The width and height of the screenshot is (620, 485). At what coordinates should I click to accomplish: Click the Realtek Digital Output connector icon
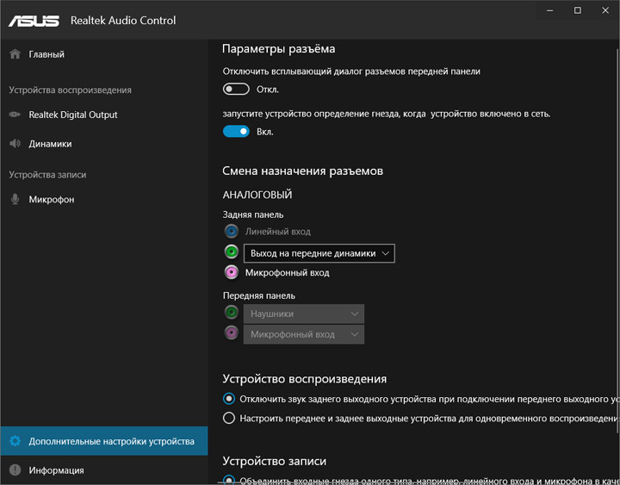(15, 115)
